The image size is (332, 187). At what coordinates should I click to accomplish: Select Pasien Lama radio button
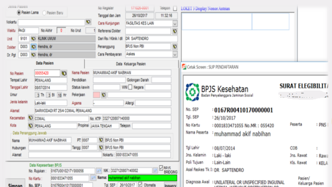coord(18,13)
